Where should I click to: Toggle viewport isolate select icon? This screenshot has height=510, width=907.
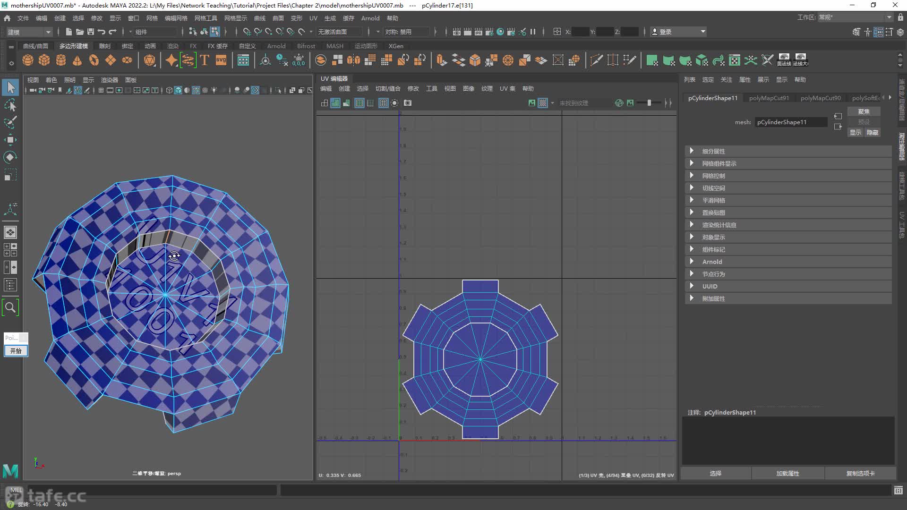[x=278, y=90]
